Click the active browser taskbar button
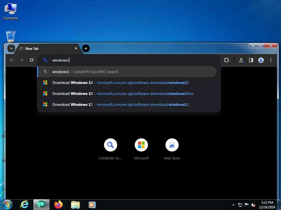 tap(41, 205)
